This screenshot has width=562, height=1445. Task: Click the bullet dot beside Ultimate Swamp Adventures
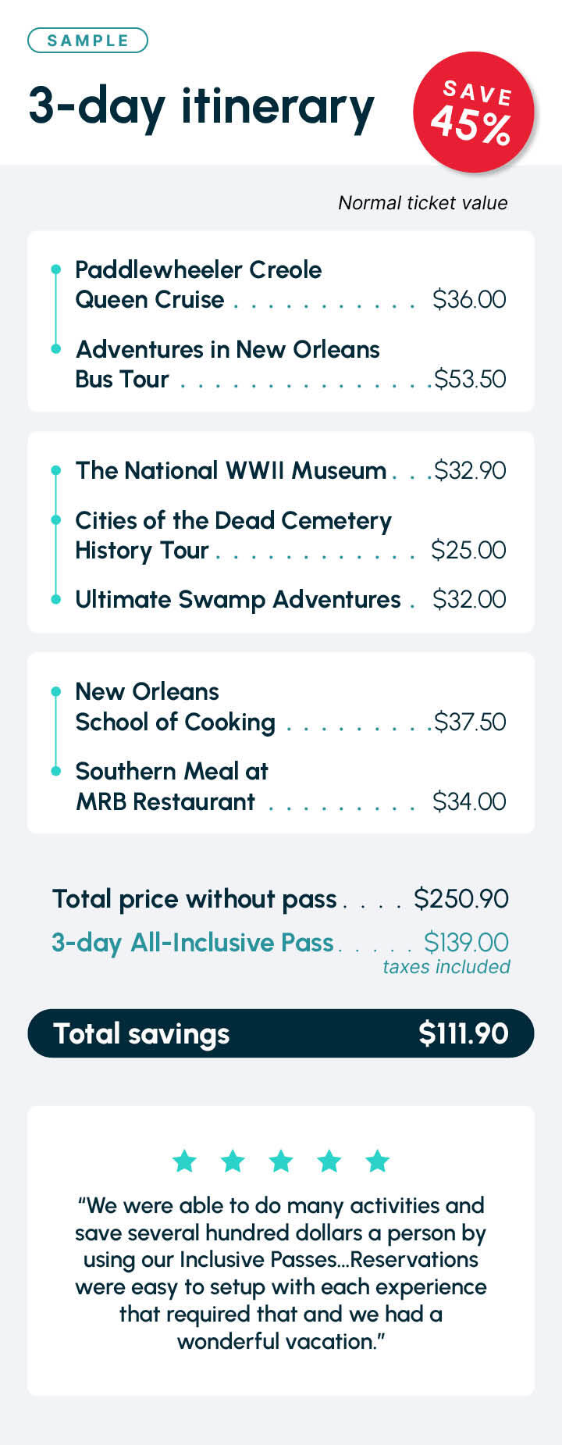[55, 599]
